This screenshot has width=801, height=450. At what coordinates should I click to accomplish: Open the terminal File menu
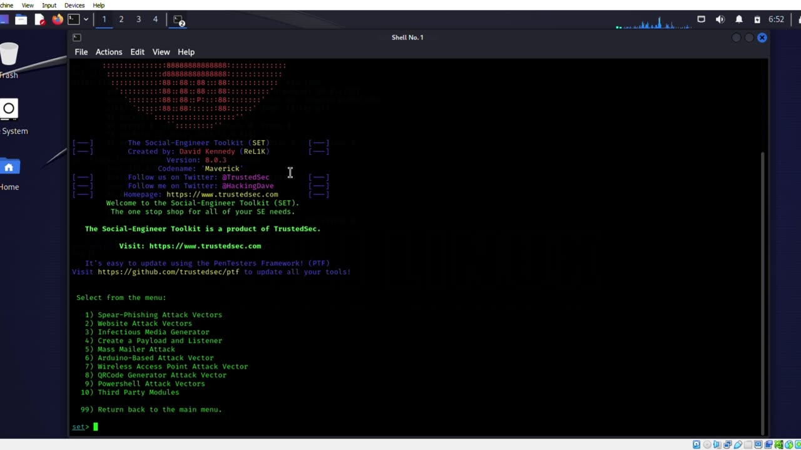click(81, 52)
